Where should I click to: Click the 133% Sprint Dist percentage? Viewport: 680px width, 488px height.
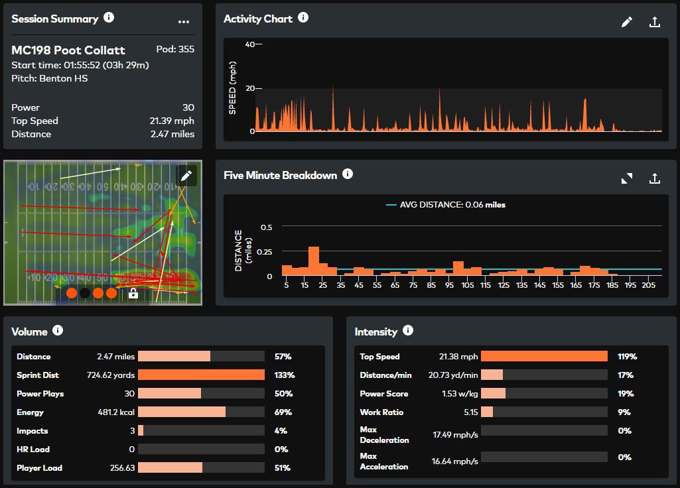285,375
